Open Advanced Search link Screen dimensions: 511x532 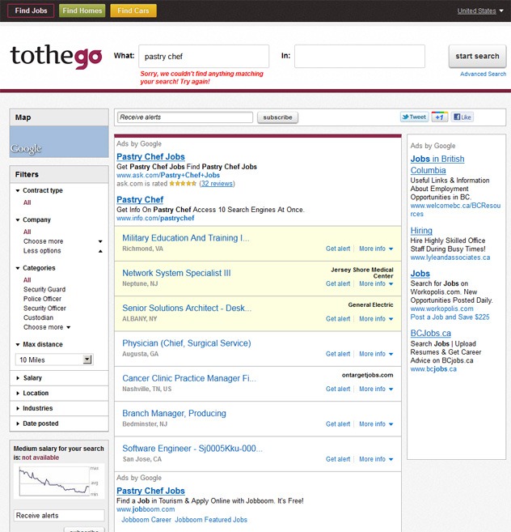point(483,74)
